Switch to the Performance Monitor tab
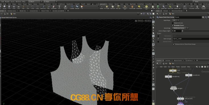The image size is (209, 105). 177,11
